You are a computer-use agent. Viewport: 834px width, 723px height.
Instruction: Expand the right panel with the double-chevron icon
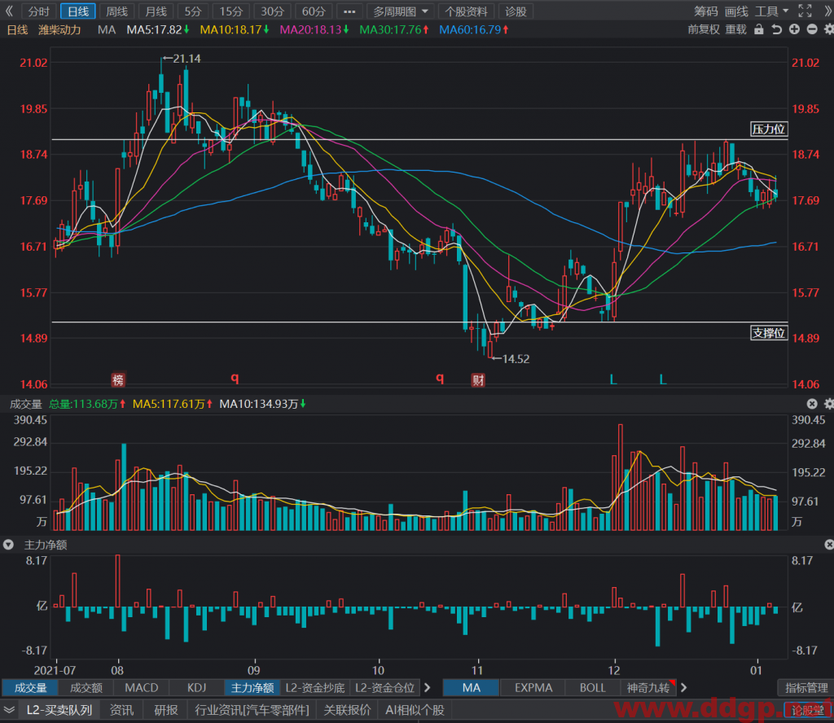click(x=827, y=11)
